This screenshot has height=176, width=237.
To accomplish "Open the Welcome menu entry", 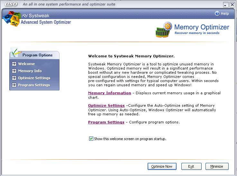I will click(x=26, y=64).
